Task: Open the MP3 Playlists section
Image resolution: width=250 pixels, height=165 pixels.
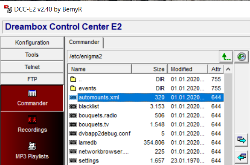Action: (32, 151)
